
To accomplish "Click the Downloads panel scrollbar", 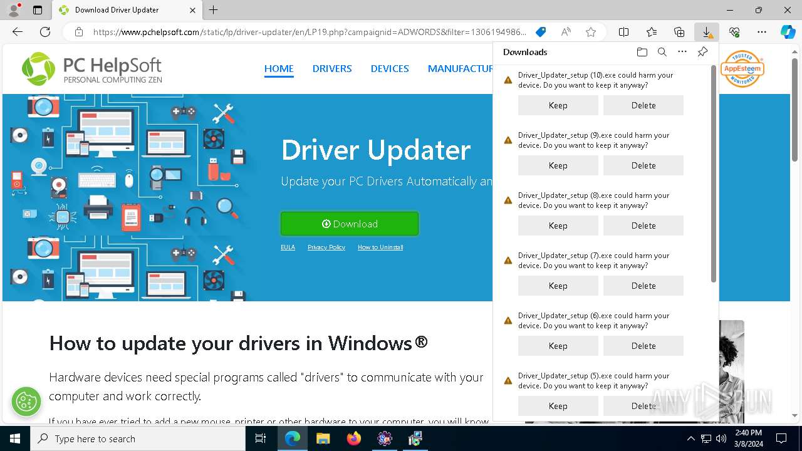I will (x=714, y=174).
